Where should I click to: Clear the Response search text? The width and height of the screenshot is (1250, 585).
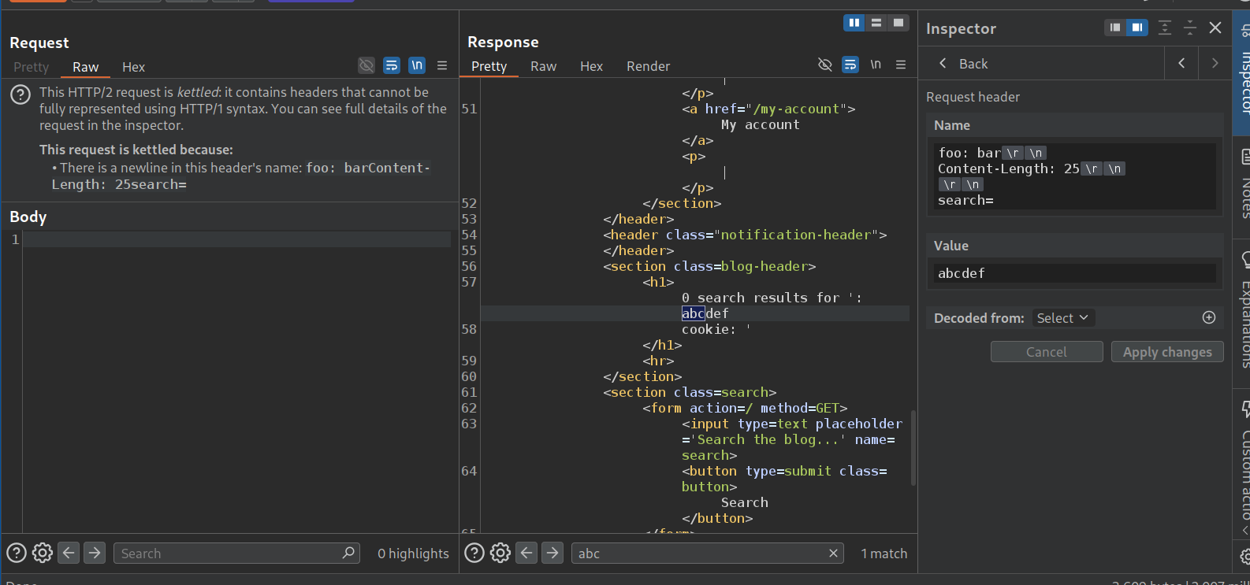[x=833, y=554]
